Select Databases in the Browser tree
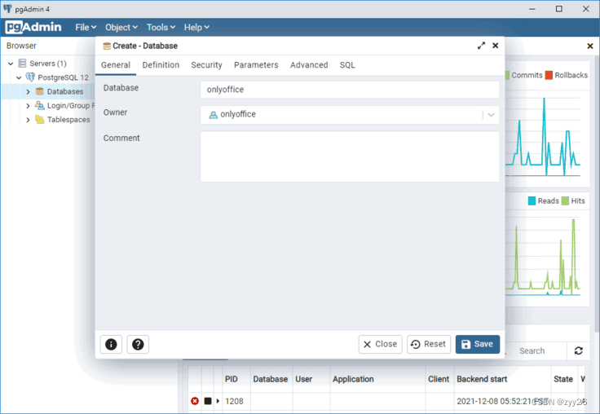The height and width of the screenshot is (414, 600). pyautogui.click(x=65, y=91)
